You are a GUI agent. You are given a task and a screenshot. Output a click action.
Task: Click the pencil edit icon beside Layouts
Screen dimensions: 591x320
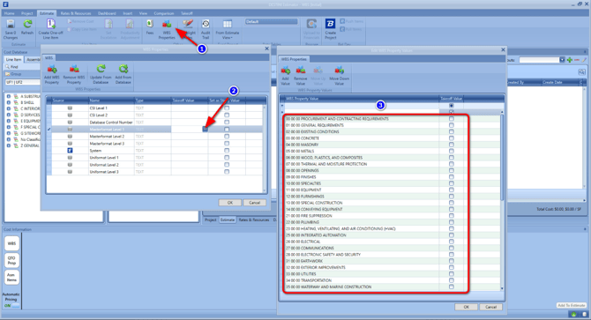pyautogui.click(x=584, y=60)
